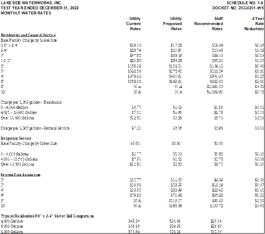Select the bold 'Irrigation Service' heading
The height and width of the screenshot is (234, 265).
16,138
